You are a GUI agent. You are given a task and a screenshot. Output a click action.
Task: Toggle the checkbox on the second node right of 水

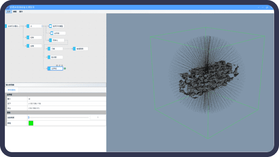click(52, 33)
